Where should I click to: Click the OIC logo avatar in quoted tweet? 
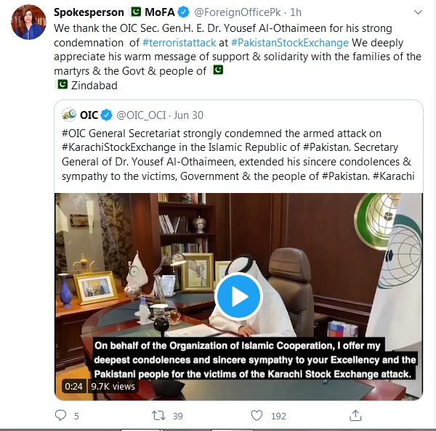(70, 115)
